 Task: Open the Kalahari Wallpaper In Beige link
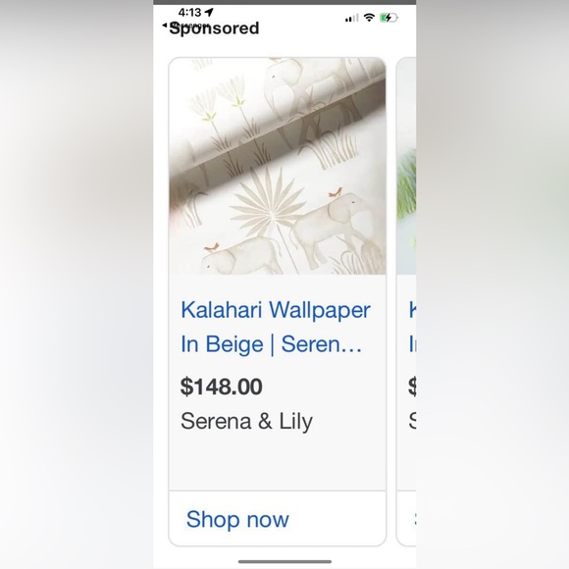click(276, 327)
